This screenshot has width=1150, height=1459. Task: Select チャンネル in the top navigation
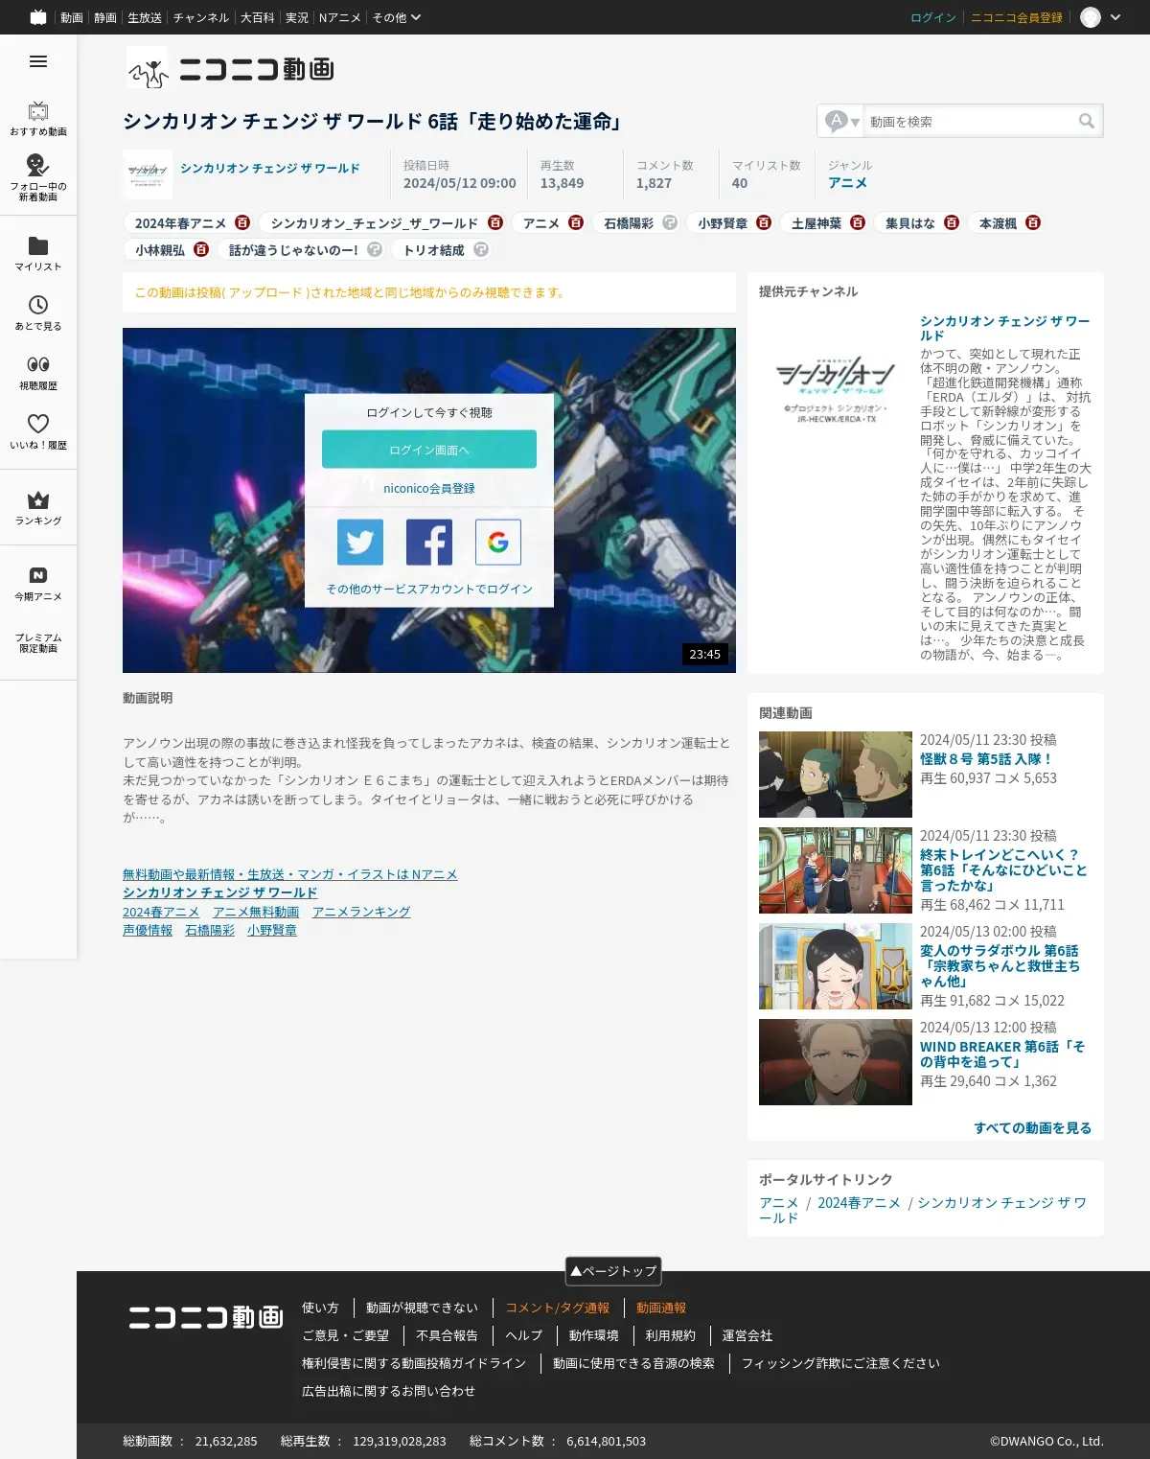[201, 17]
